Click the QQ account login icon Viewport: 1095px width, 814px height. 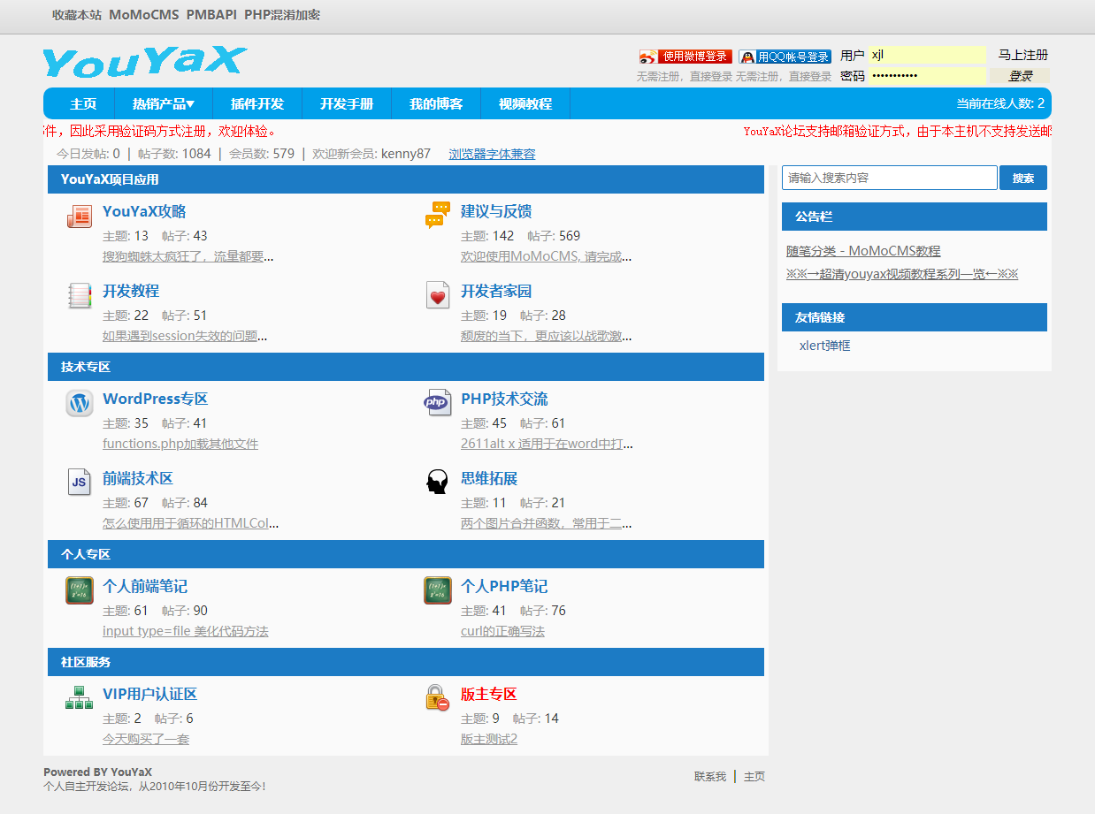point(785,57)
